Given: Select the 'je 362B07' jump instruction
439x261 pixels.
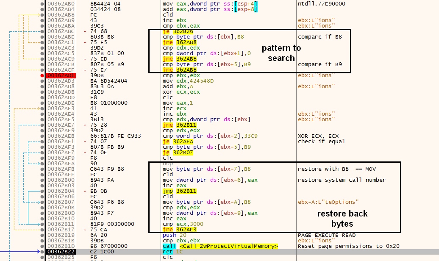Looking at the screenshot, I should [x=178, y=153].
